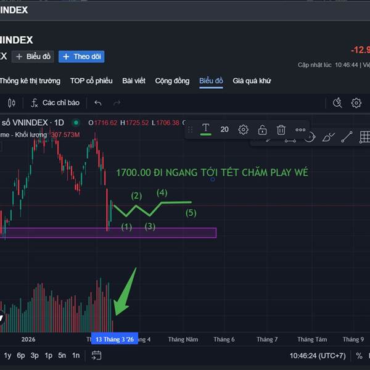This screenshot has width=370, height=370.
Task: Follow the index with Theo dõi
Action: pyautogui.click(x=81, y=57)
